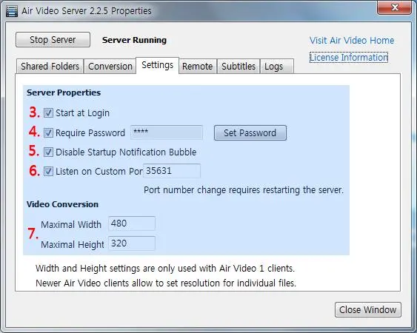Click the Air Video Server title bar icon

tap(12, 11)
